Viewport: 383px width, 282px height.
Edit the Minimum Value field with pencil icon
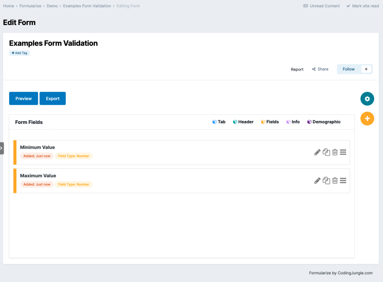click(x=317, y=152)
